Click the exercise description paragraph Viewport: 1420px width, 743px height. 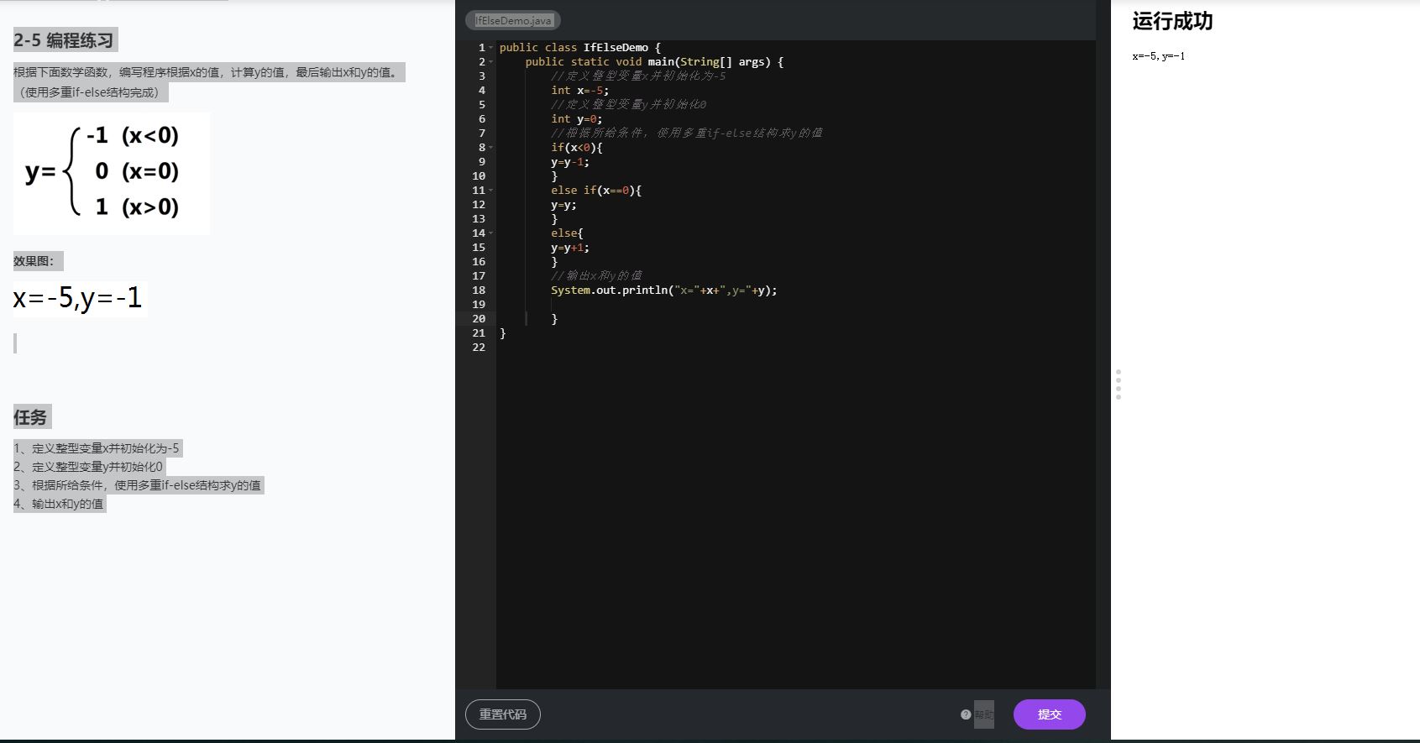pos(207,72)
